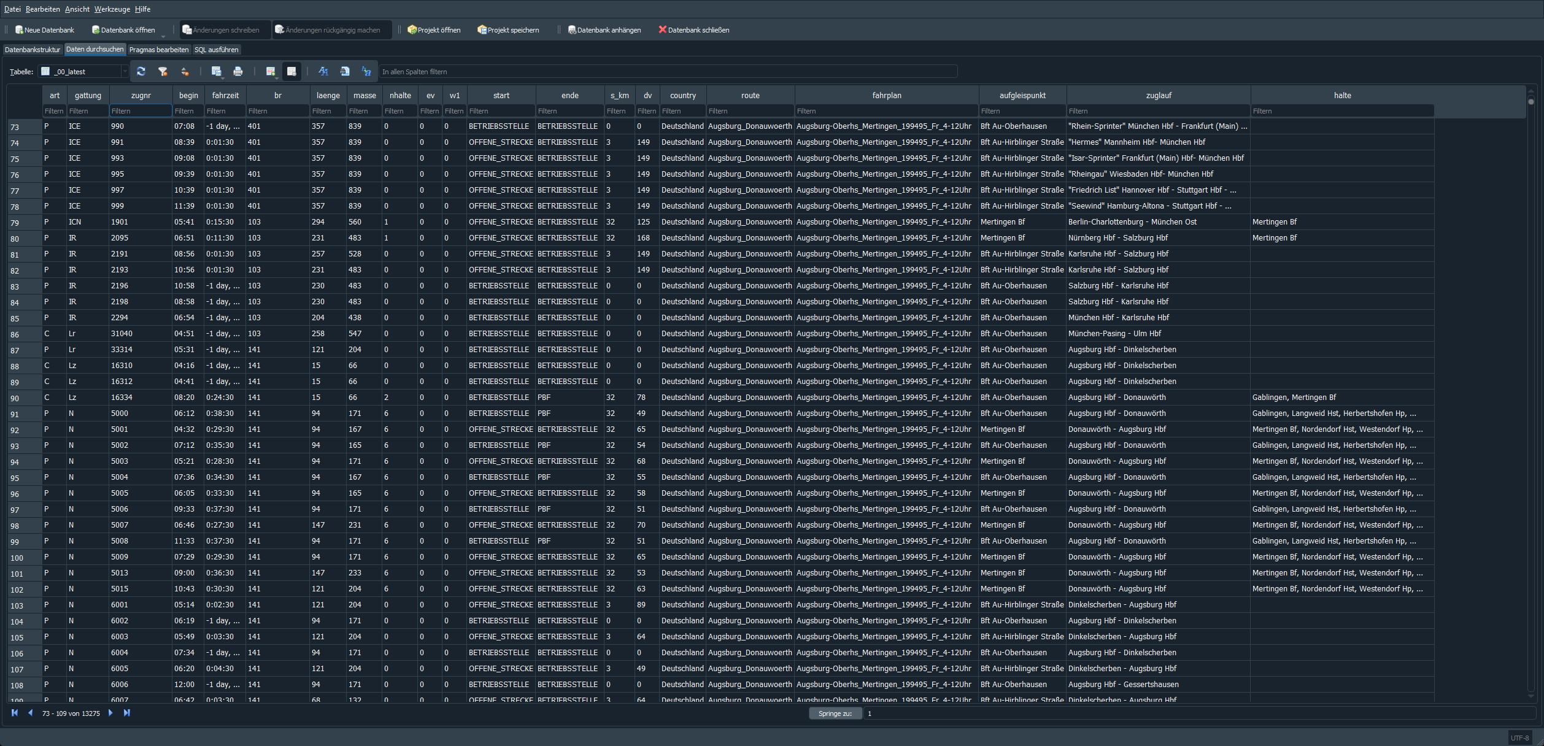Jump to the last page of rows
Screen dimensions: 1544x746
(127, 713)
